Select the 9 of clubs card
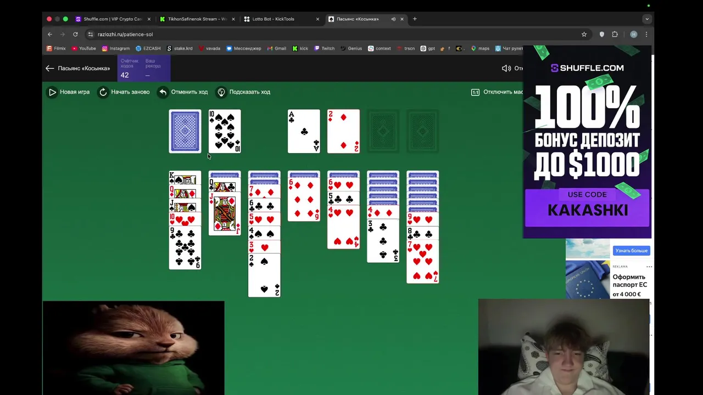Viewport: 703px width, 395px height. [185, 248]
